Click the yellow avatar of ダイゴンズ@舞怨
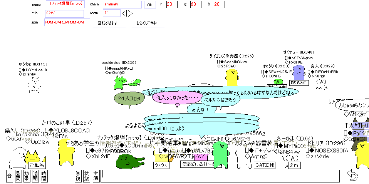The image size is (369, 184). point(231,77)
